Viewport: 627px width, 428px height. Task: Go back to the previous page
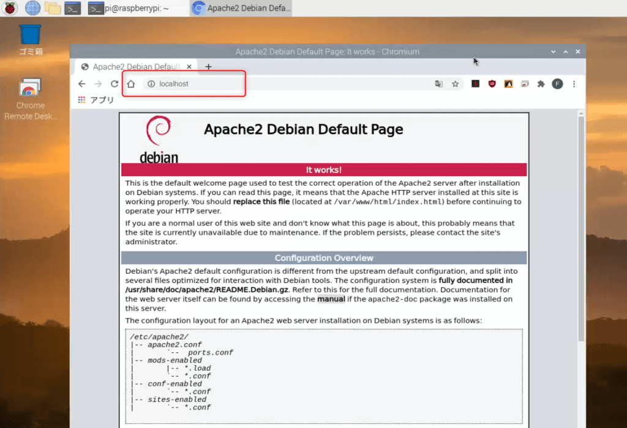tap(82, 84)
